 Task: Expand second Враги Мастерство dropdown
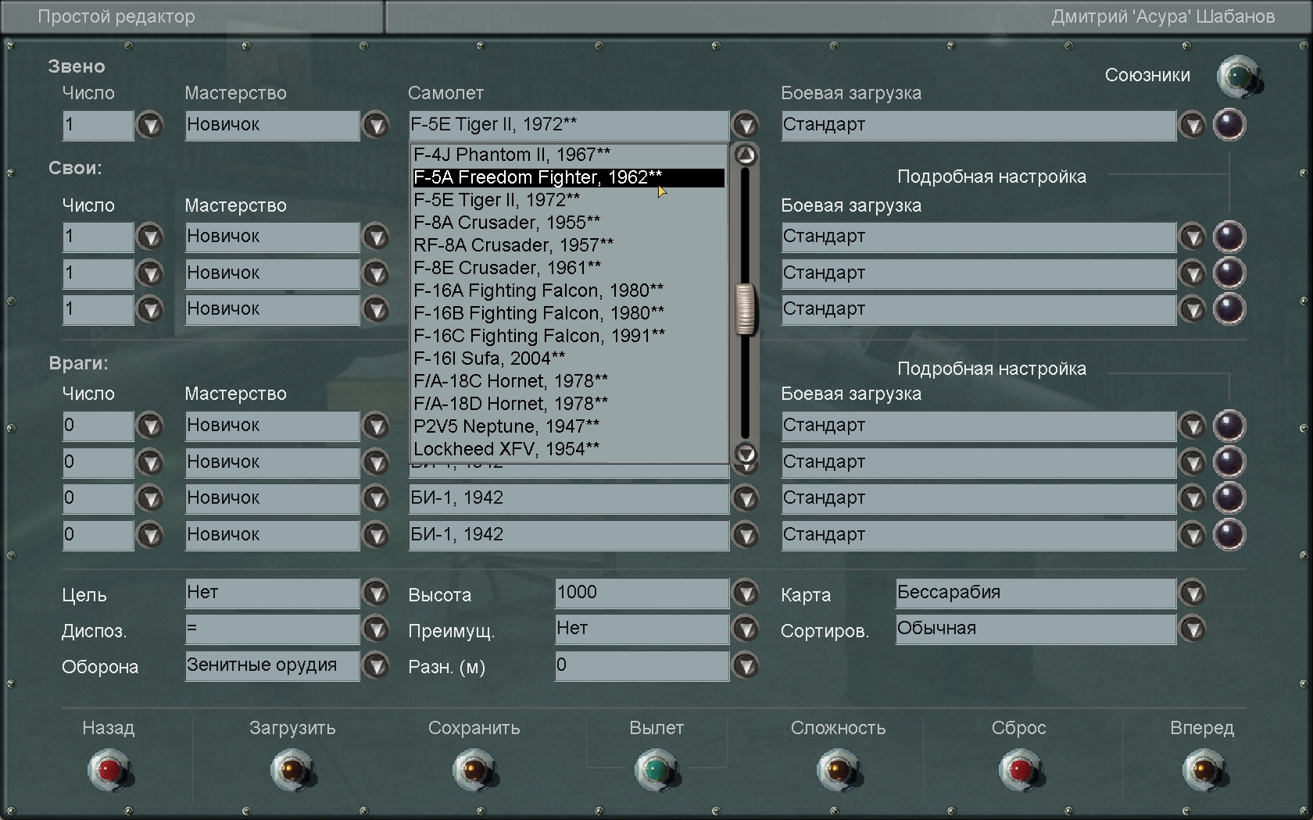(377, 462)
